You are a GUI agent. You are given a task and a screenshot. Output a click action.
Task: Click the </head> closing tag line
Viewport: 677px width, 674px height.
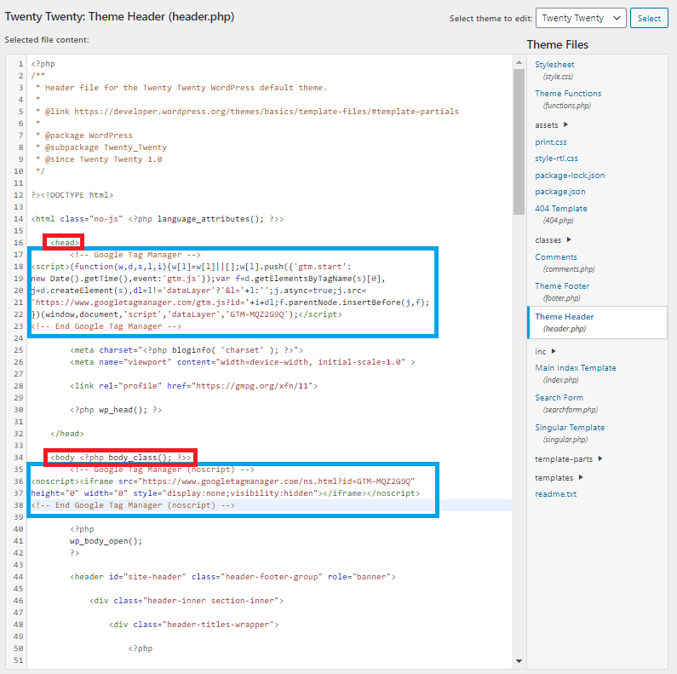coord(67,434)
